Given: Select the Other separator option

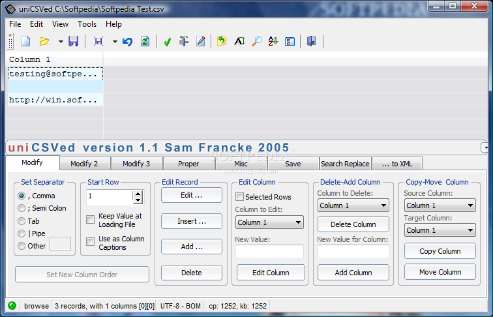Looking at the screenshot, I should pos(22,246).
